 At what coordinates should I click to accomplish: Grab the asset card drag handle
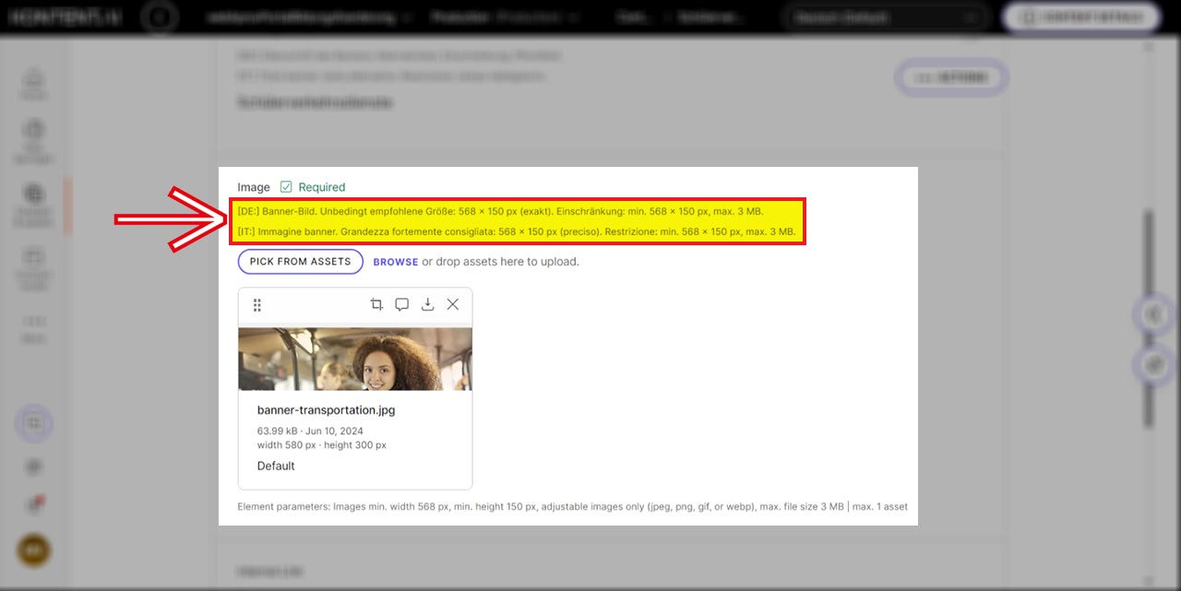pos(257,305)
